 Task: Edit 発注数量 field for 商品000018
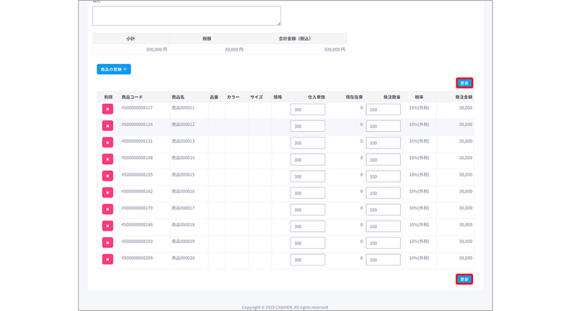[x=383, y=226]
